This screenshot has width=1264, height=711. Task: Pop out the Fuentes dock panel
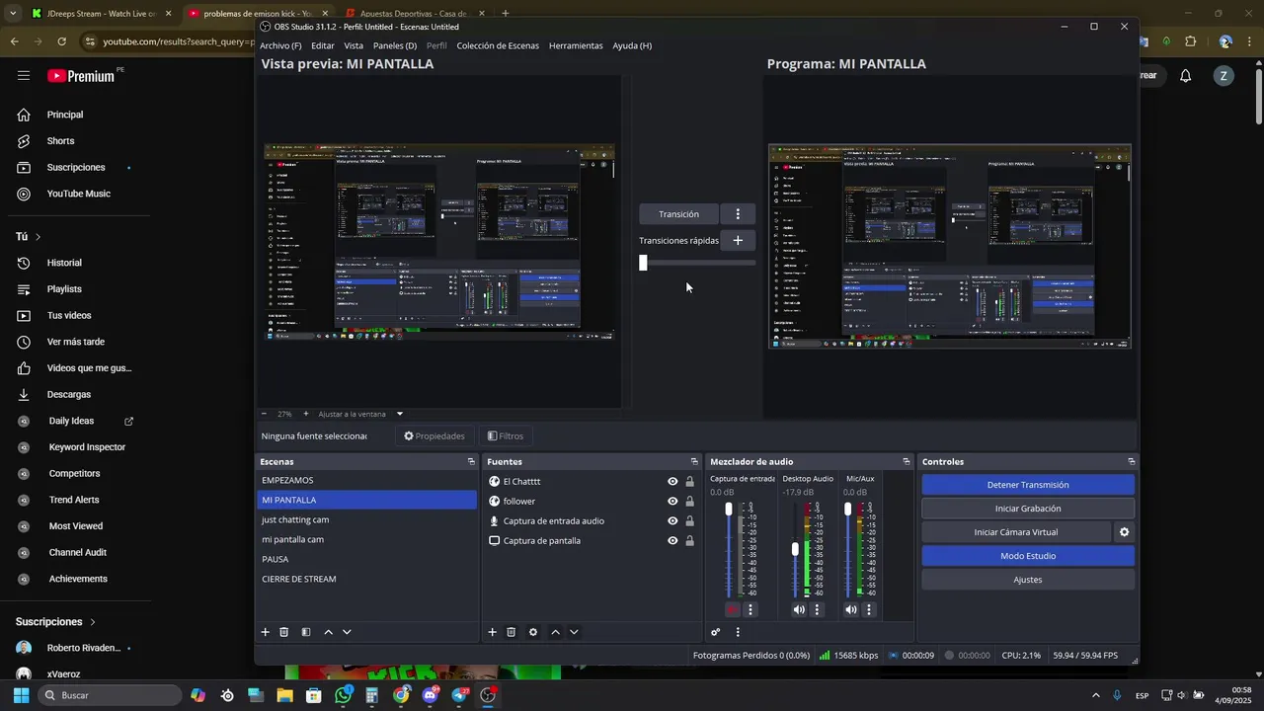(x=694, y=462)
